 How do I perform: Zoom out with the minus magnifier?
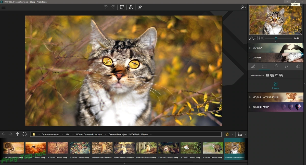pyautogui.click(x=251, y=38)
